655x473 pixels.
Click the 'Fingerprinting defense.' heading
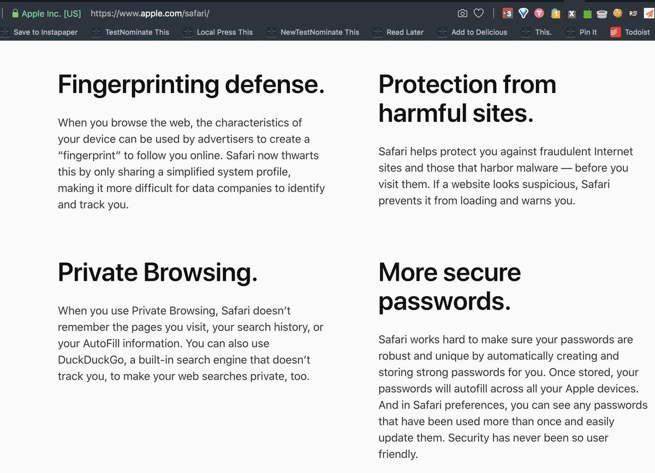pyautogui.click(x=191, y=85)
